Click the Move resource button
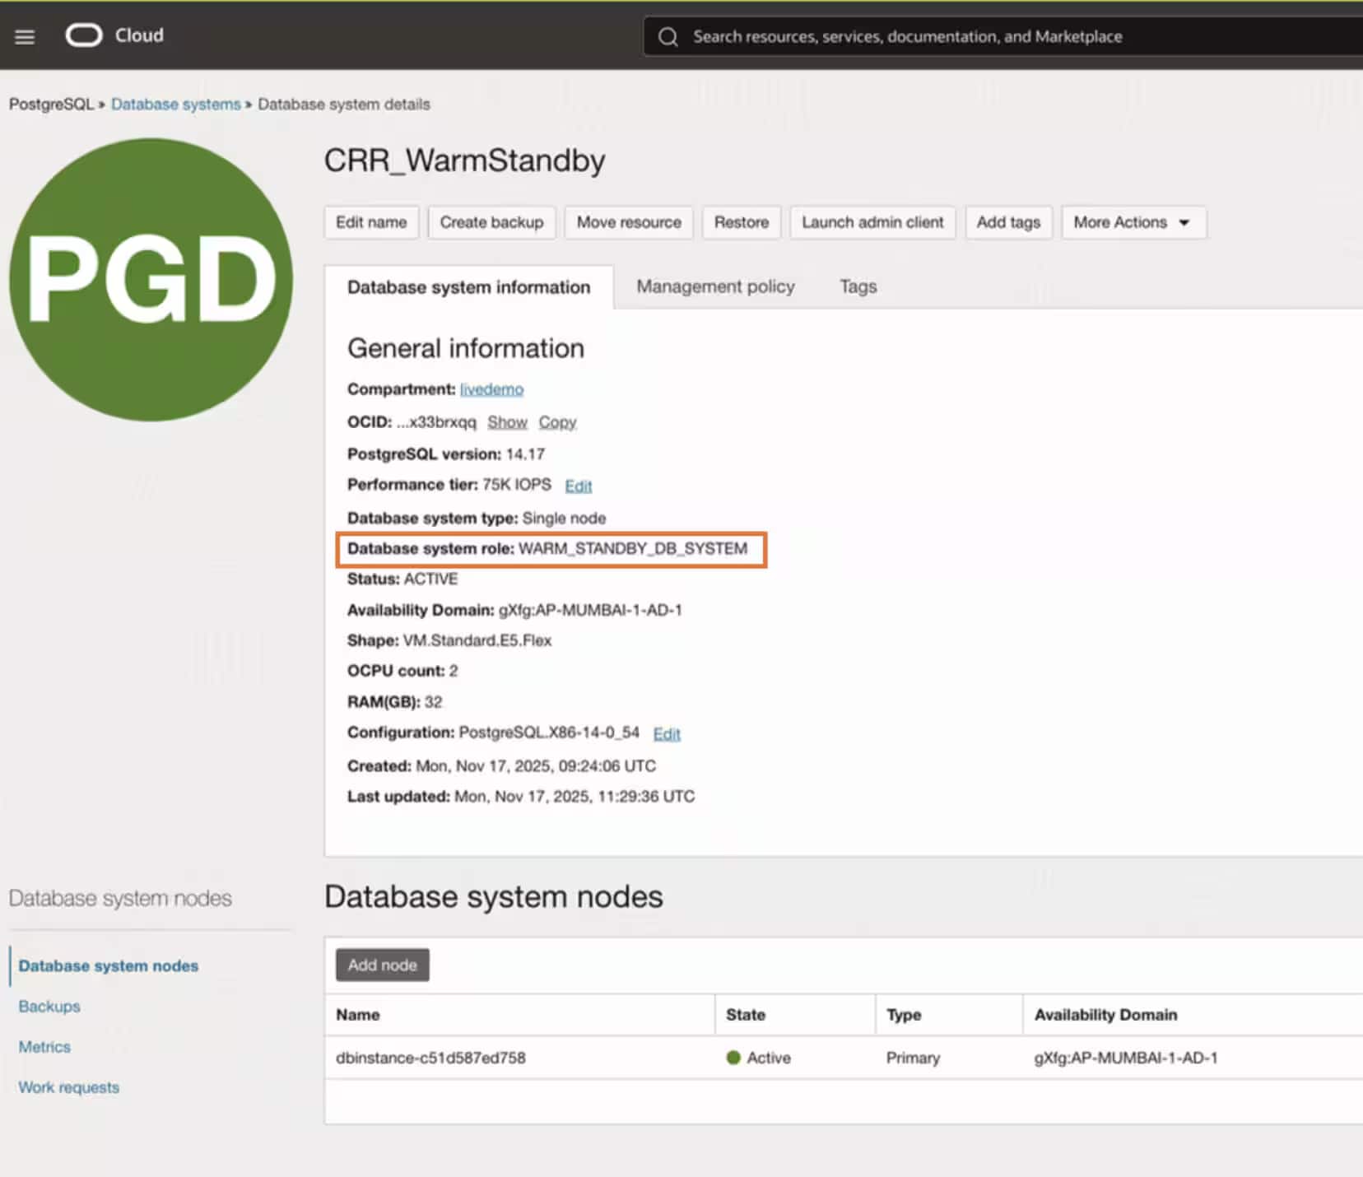Screen dimensions: 1363x1177 point(629,222)
